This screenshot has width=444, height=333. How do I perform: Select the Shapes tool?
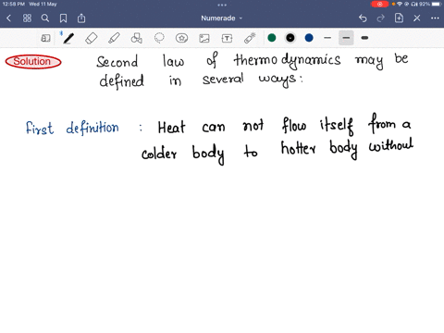[x=137, y=38]
